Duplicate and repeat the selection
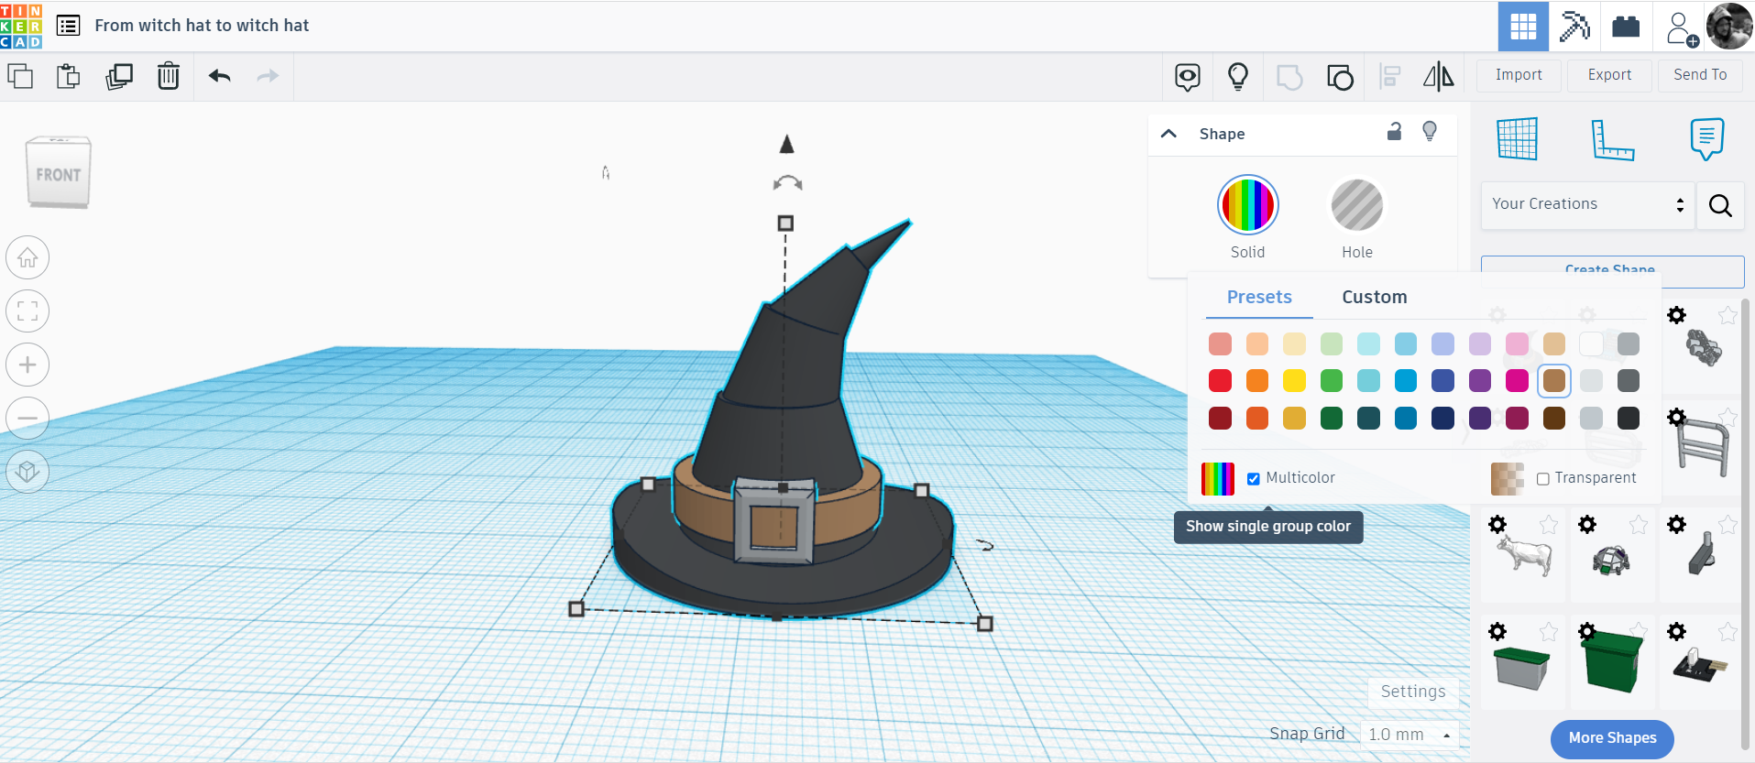1755x763 pixels. pos(119,76)
